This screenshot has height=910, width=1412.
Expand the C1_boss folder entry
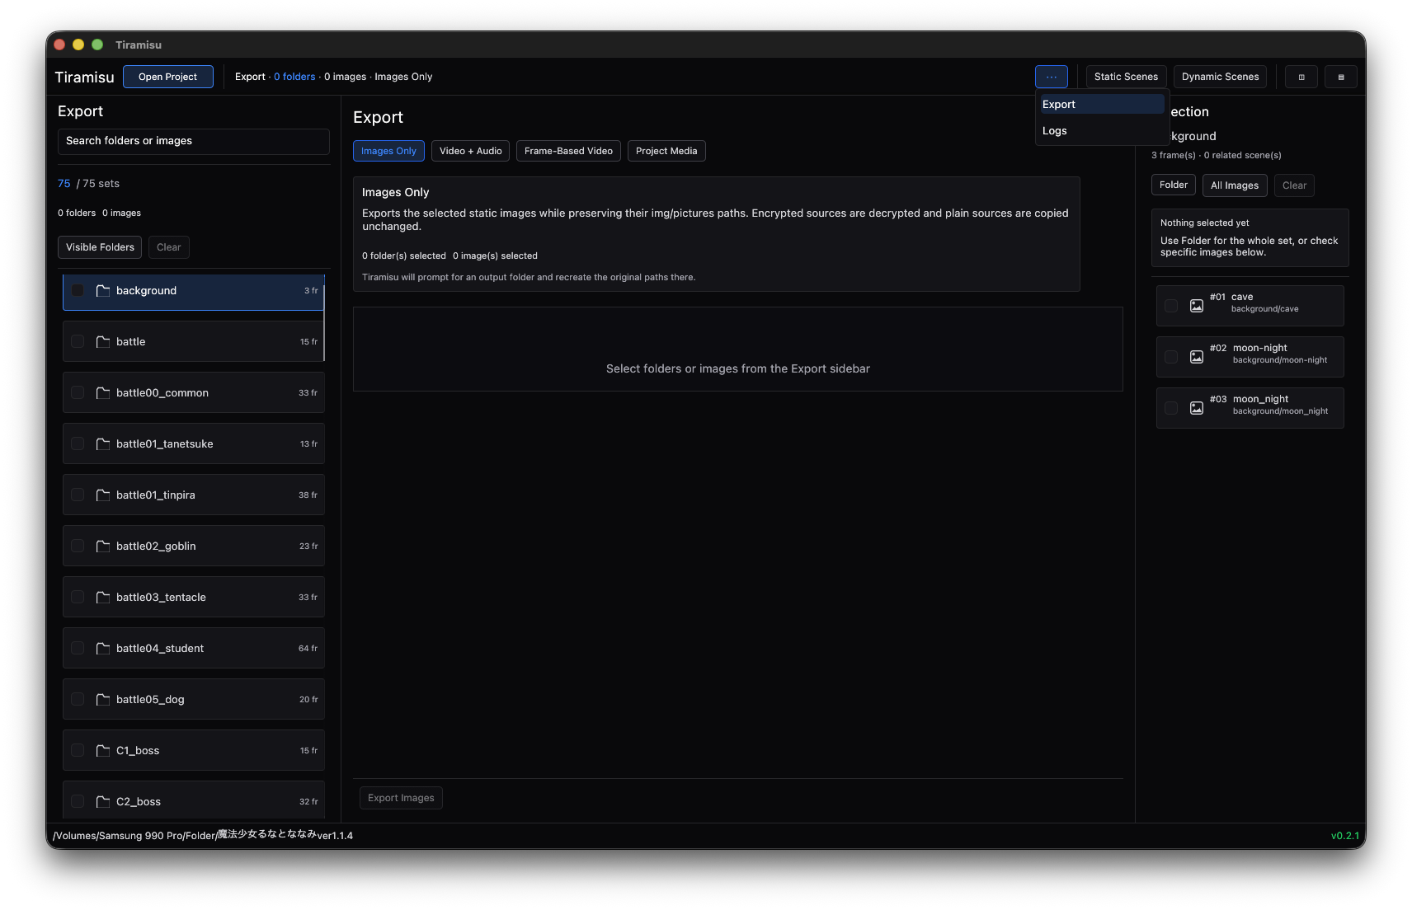(193, 750)
